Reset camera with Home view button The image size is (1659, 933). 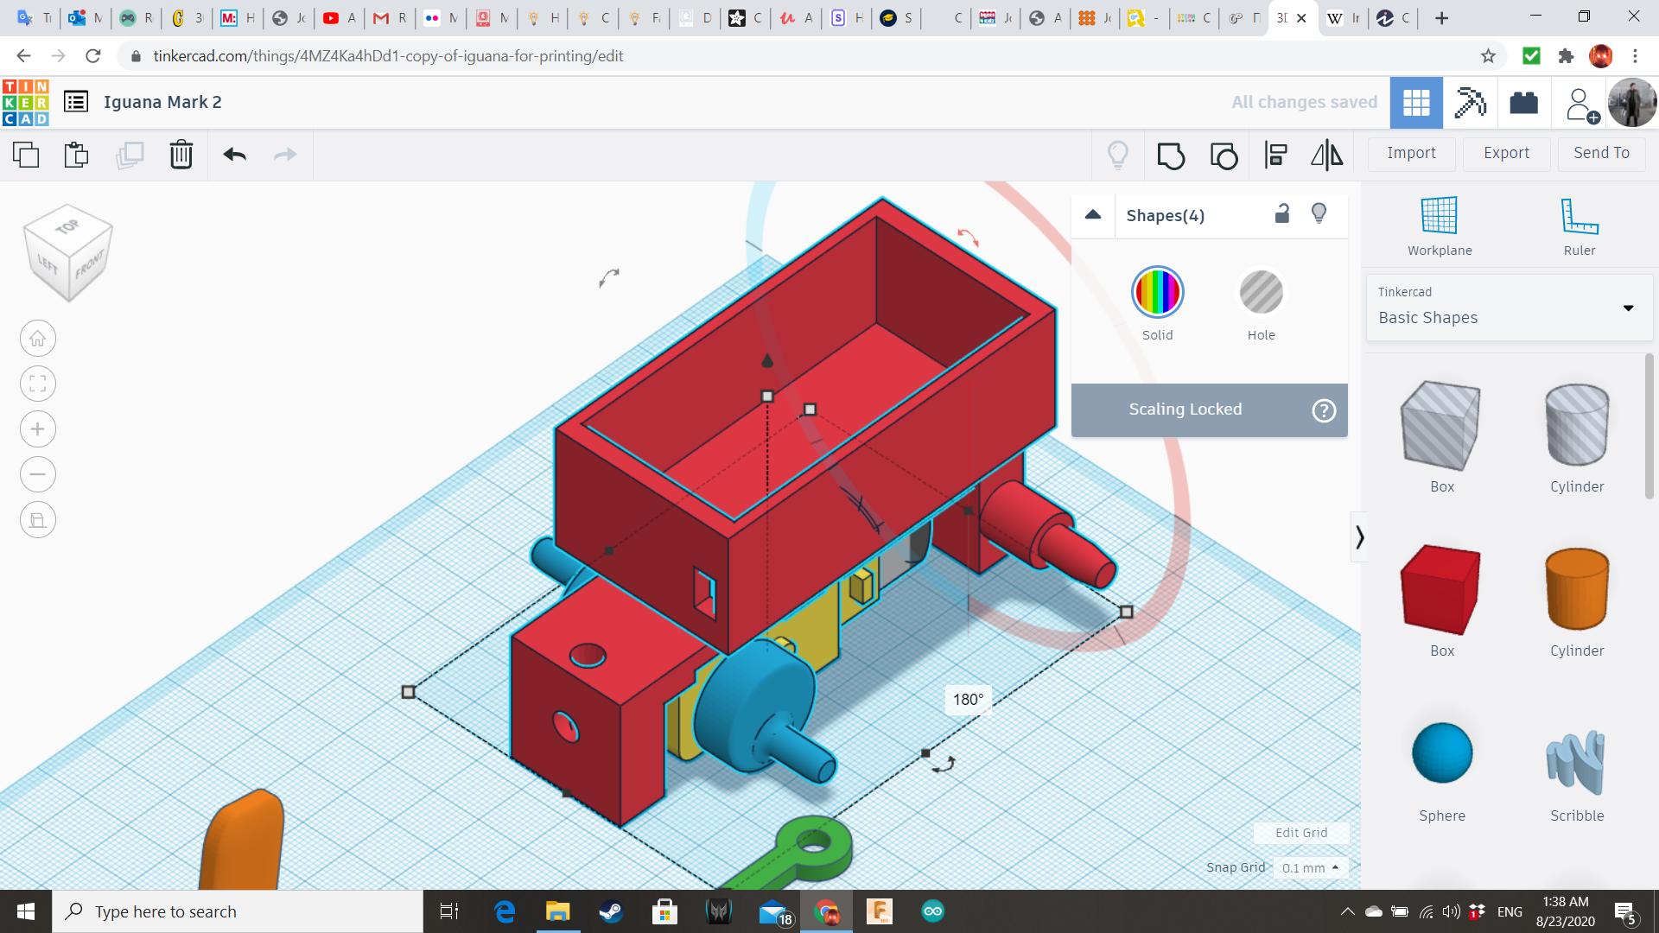click(x=38, y=339)
